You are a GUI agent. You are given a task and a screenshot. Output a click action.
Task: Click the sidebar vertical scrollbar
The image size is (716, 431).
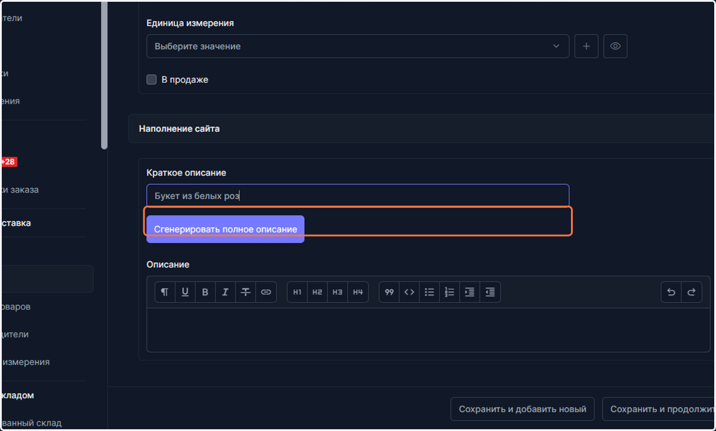[104, 75]
